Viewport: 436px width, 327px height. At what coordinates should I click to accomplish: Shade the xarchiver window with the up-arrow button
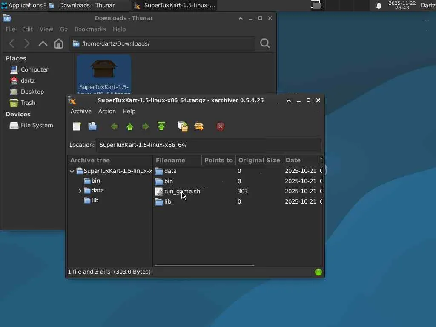click(289, 100)
